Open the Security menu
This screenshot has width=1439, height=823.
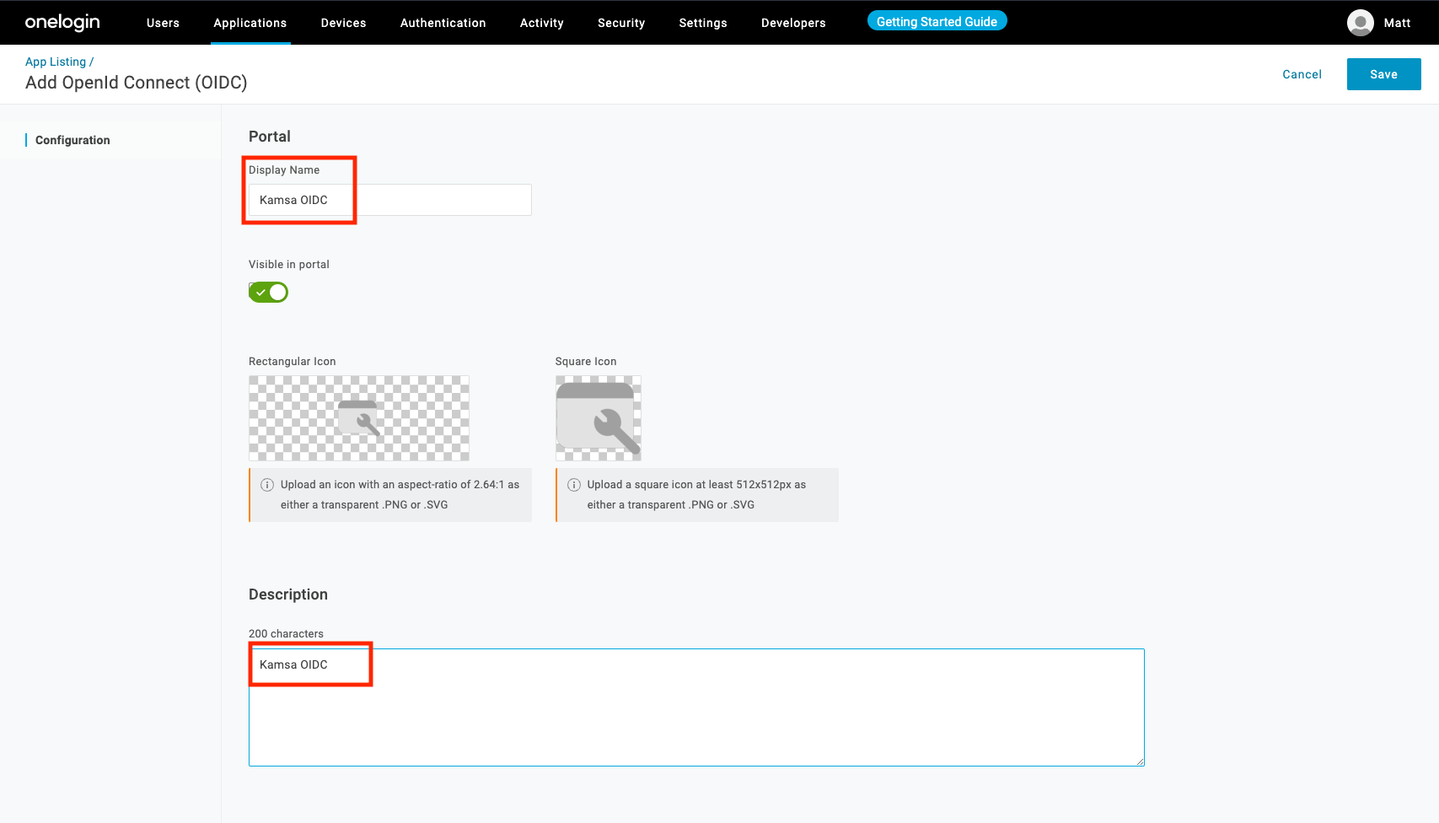pyautogui.click(x=621, y=23)
